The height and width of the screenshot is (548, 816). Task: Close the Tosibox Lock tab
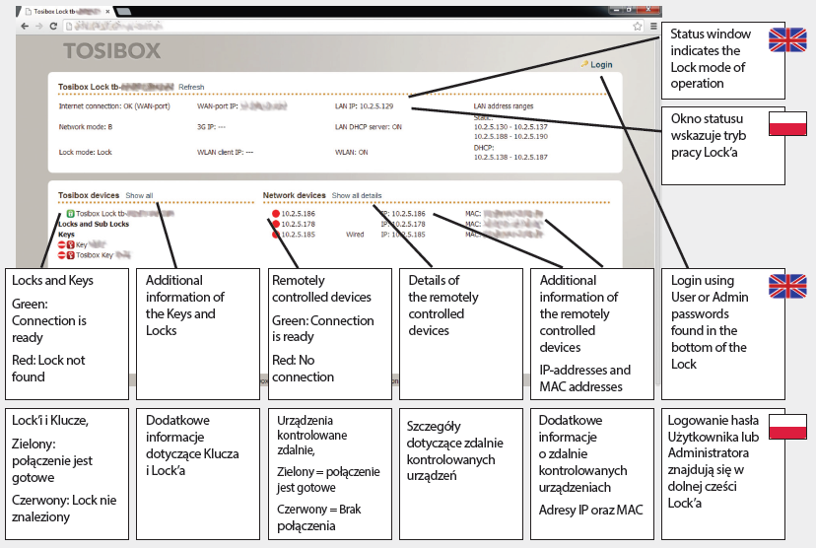tap(107, 11)
